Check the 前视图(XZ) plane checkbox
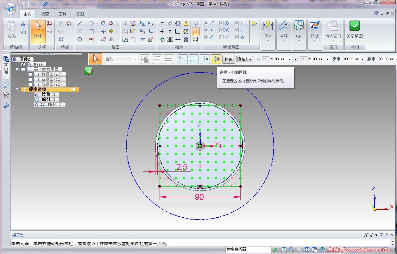 tap(30, 84)
